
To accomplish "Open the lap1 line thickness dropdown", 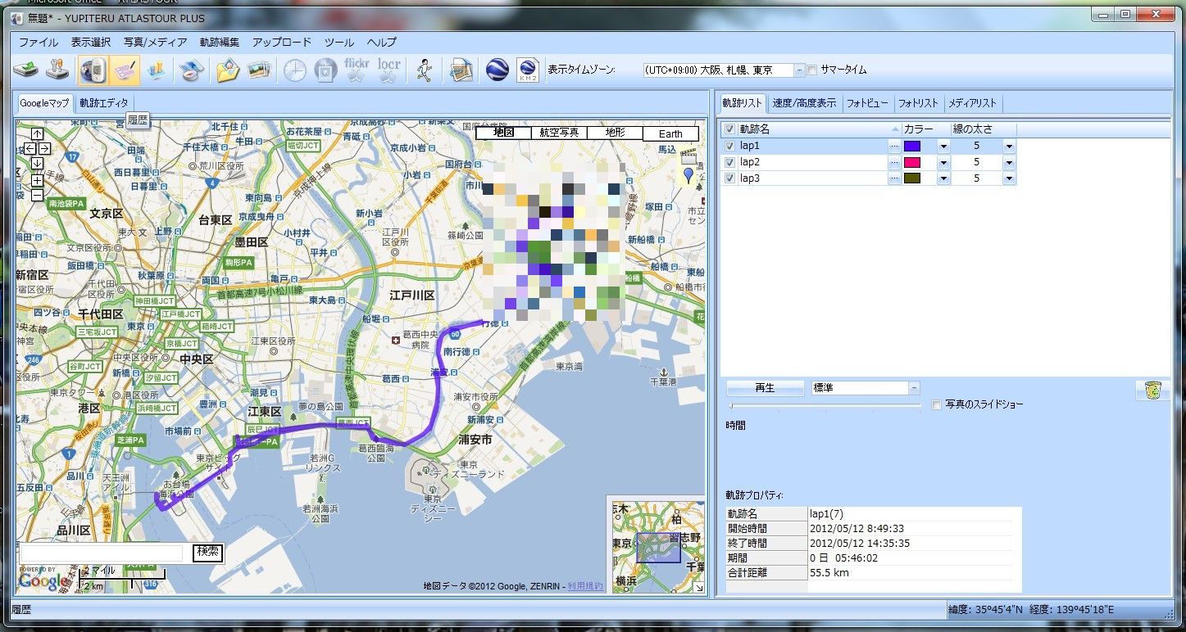I will click(1009, 146).
